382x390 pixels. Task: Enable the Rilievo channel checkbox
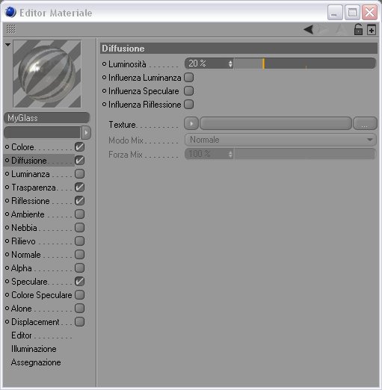(80, 241)
